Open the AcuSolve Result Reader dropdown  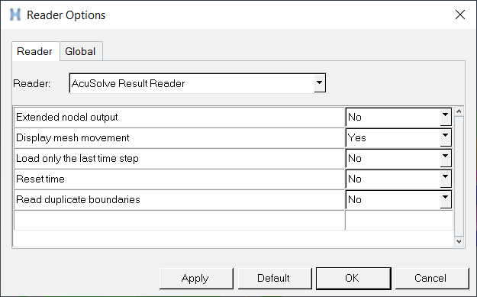(319, 82)
